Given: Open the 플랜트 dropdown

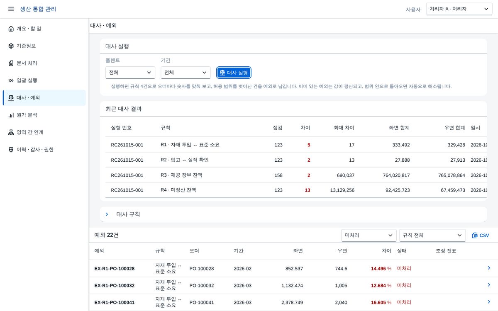Looking at the screenshot, I should [130, 73].
